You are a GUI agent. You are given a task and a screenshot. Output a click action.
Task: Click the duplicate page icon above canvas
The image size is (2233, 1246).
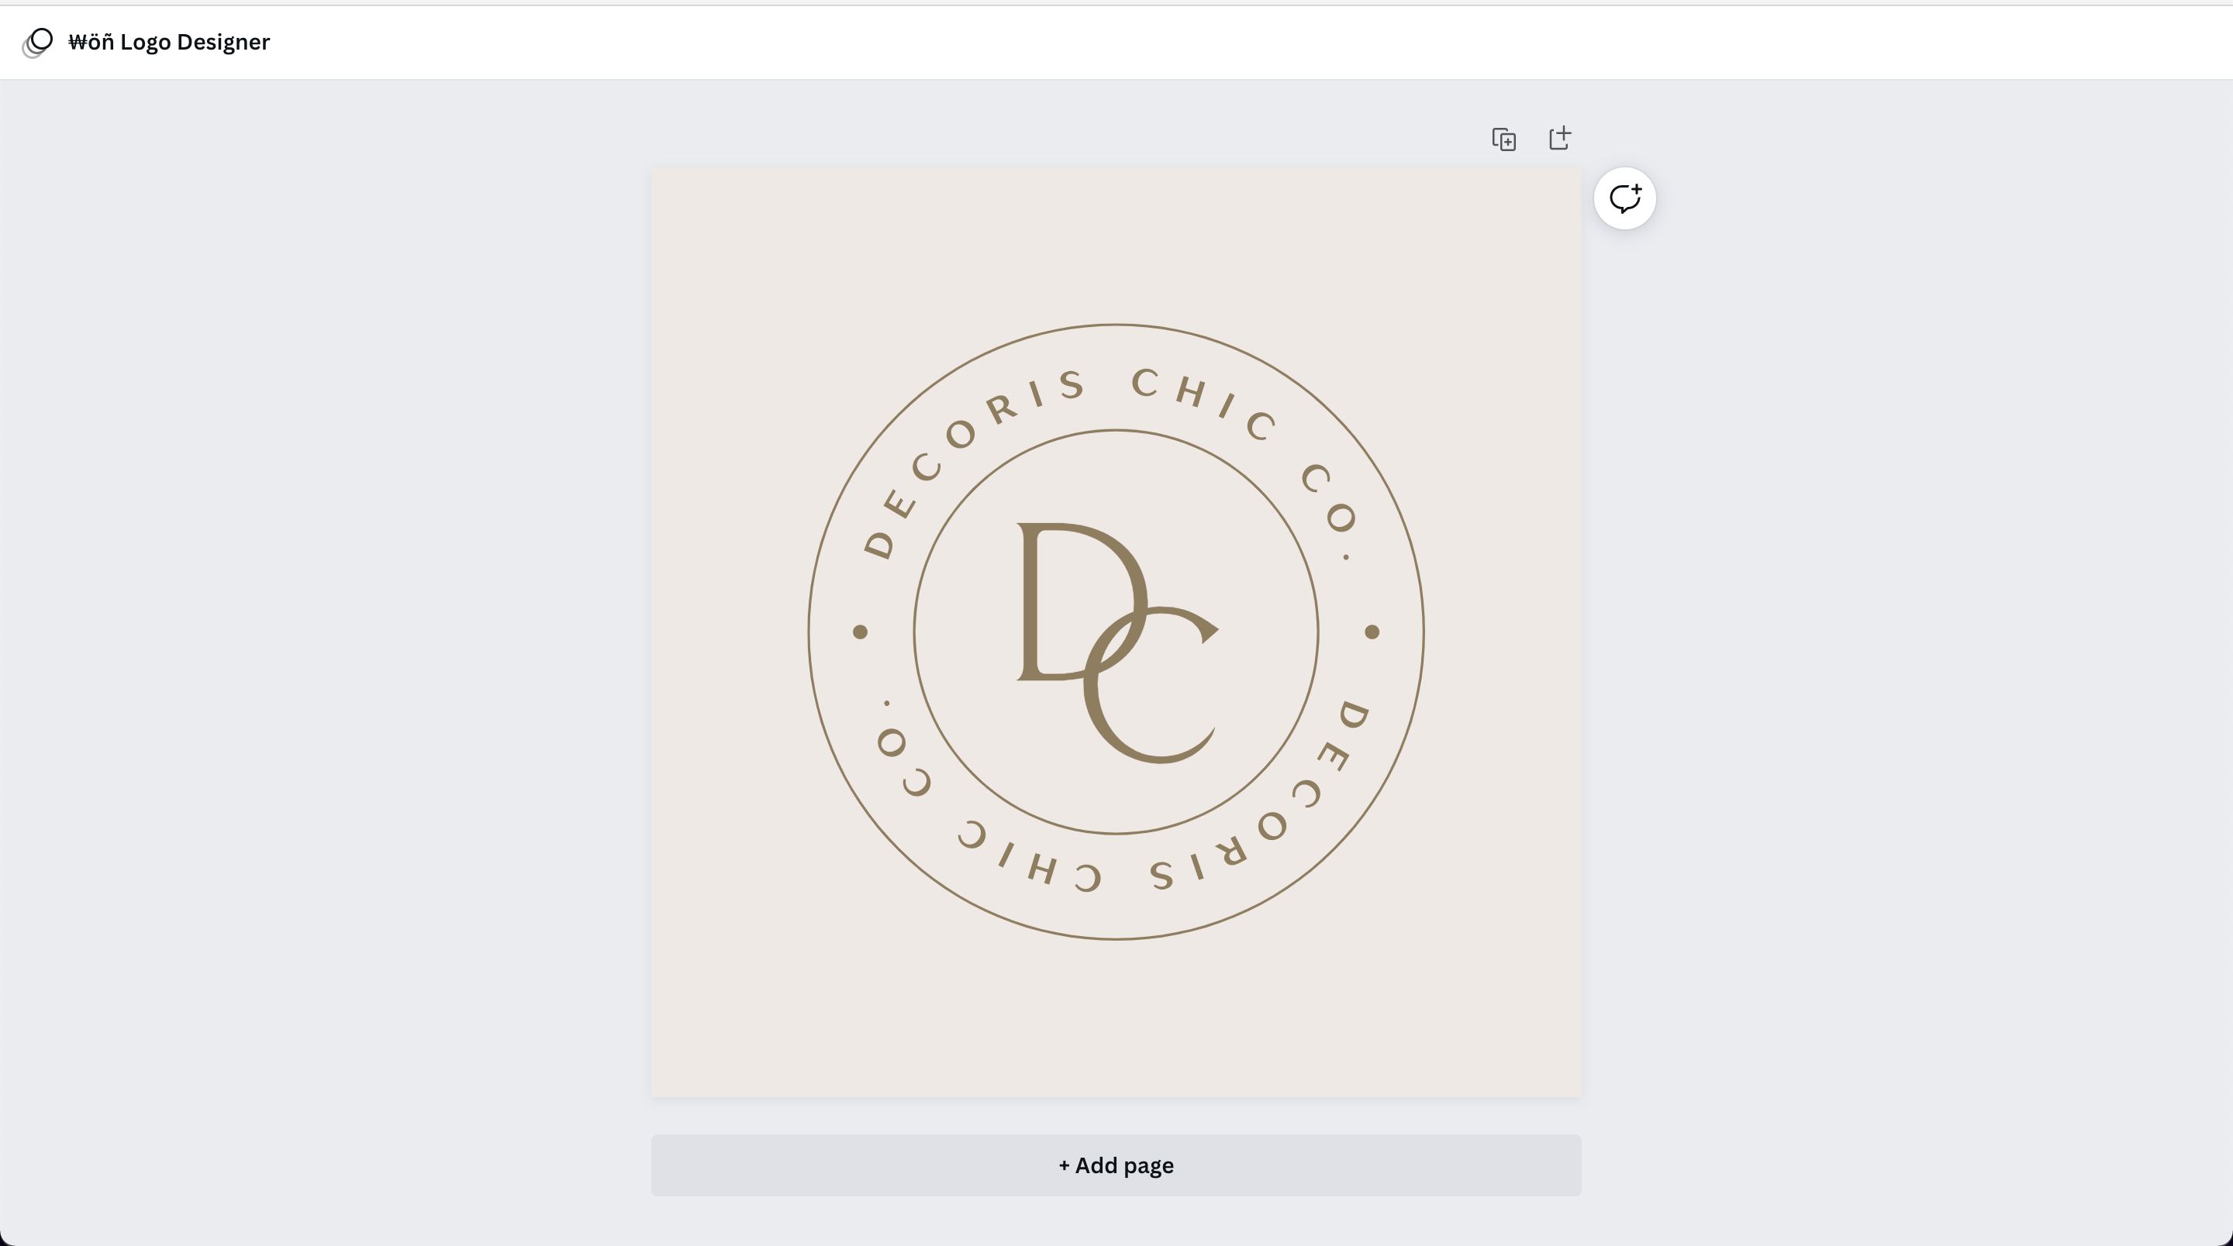[1504, 139]
